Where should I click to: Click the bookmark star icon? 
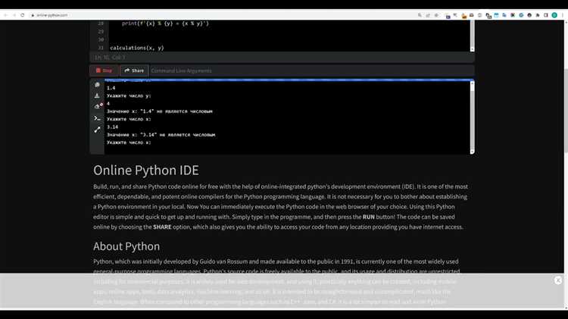[x=436, y=15]
